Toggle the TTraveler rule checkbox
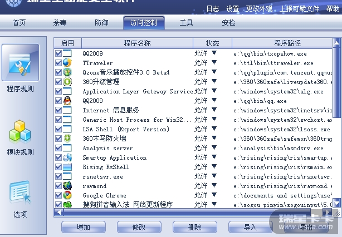Viewport: 342px width, 237px height. click(x=58, y=63)
